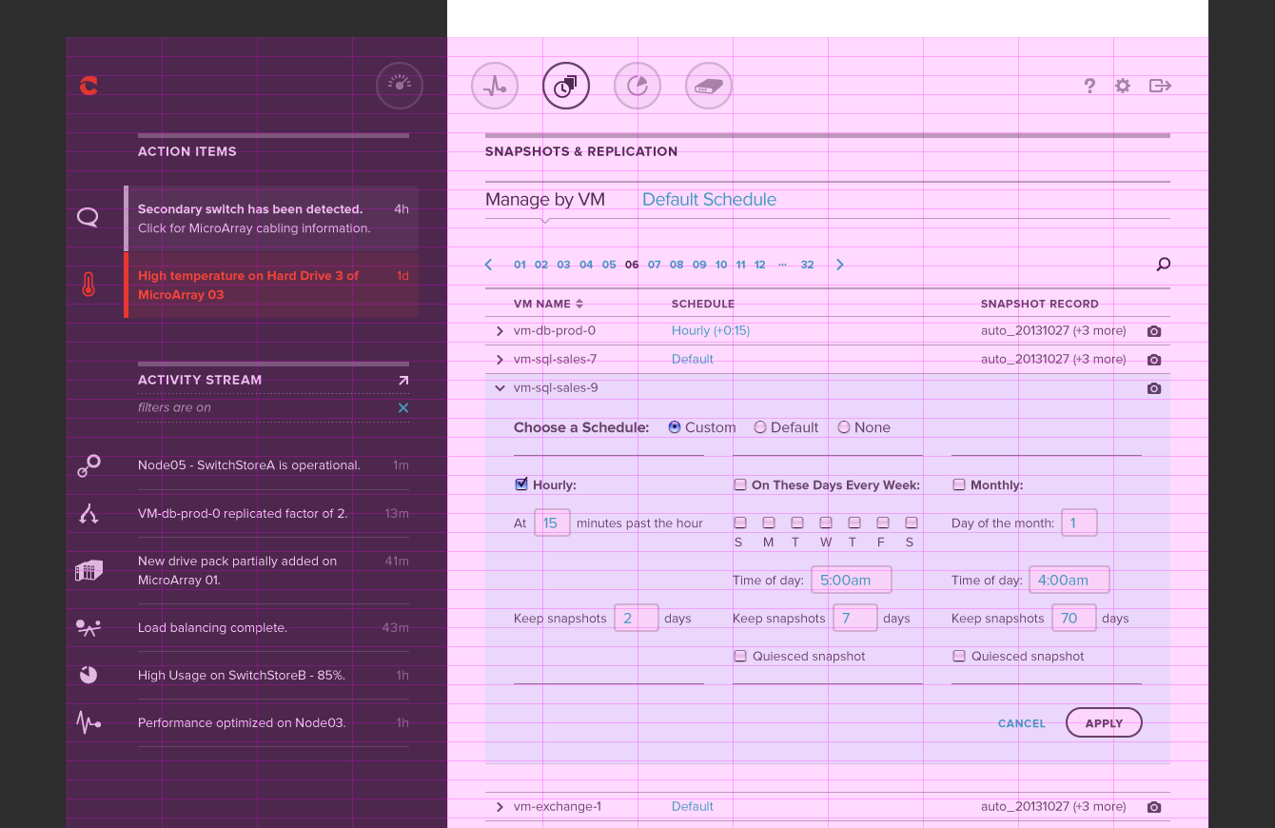This screenshot has width=1275, height=828.
Task: Collapse the vm-sql-sales-9 row
Action: (x=500, y=388)
